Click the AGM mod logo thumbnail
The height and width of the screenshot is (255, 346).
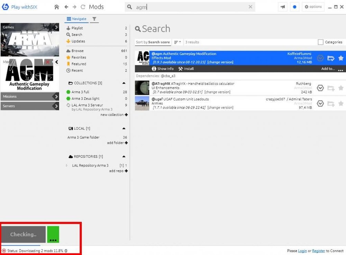click(29, 75)
